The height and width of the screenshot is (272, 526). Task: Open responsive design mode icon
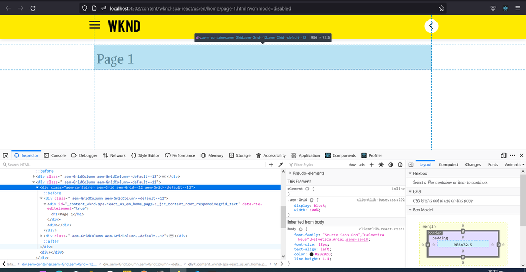click(503, 156)
